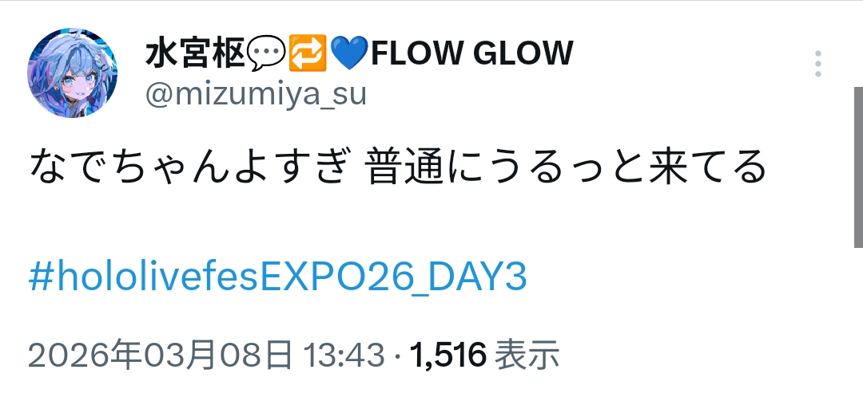Click the dot separator before view count
The width and height of the screenshot is (863, 397).
397,357
